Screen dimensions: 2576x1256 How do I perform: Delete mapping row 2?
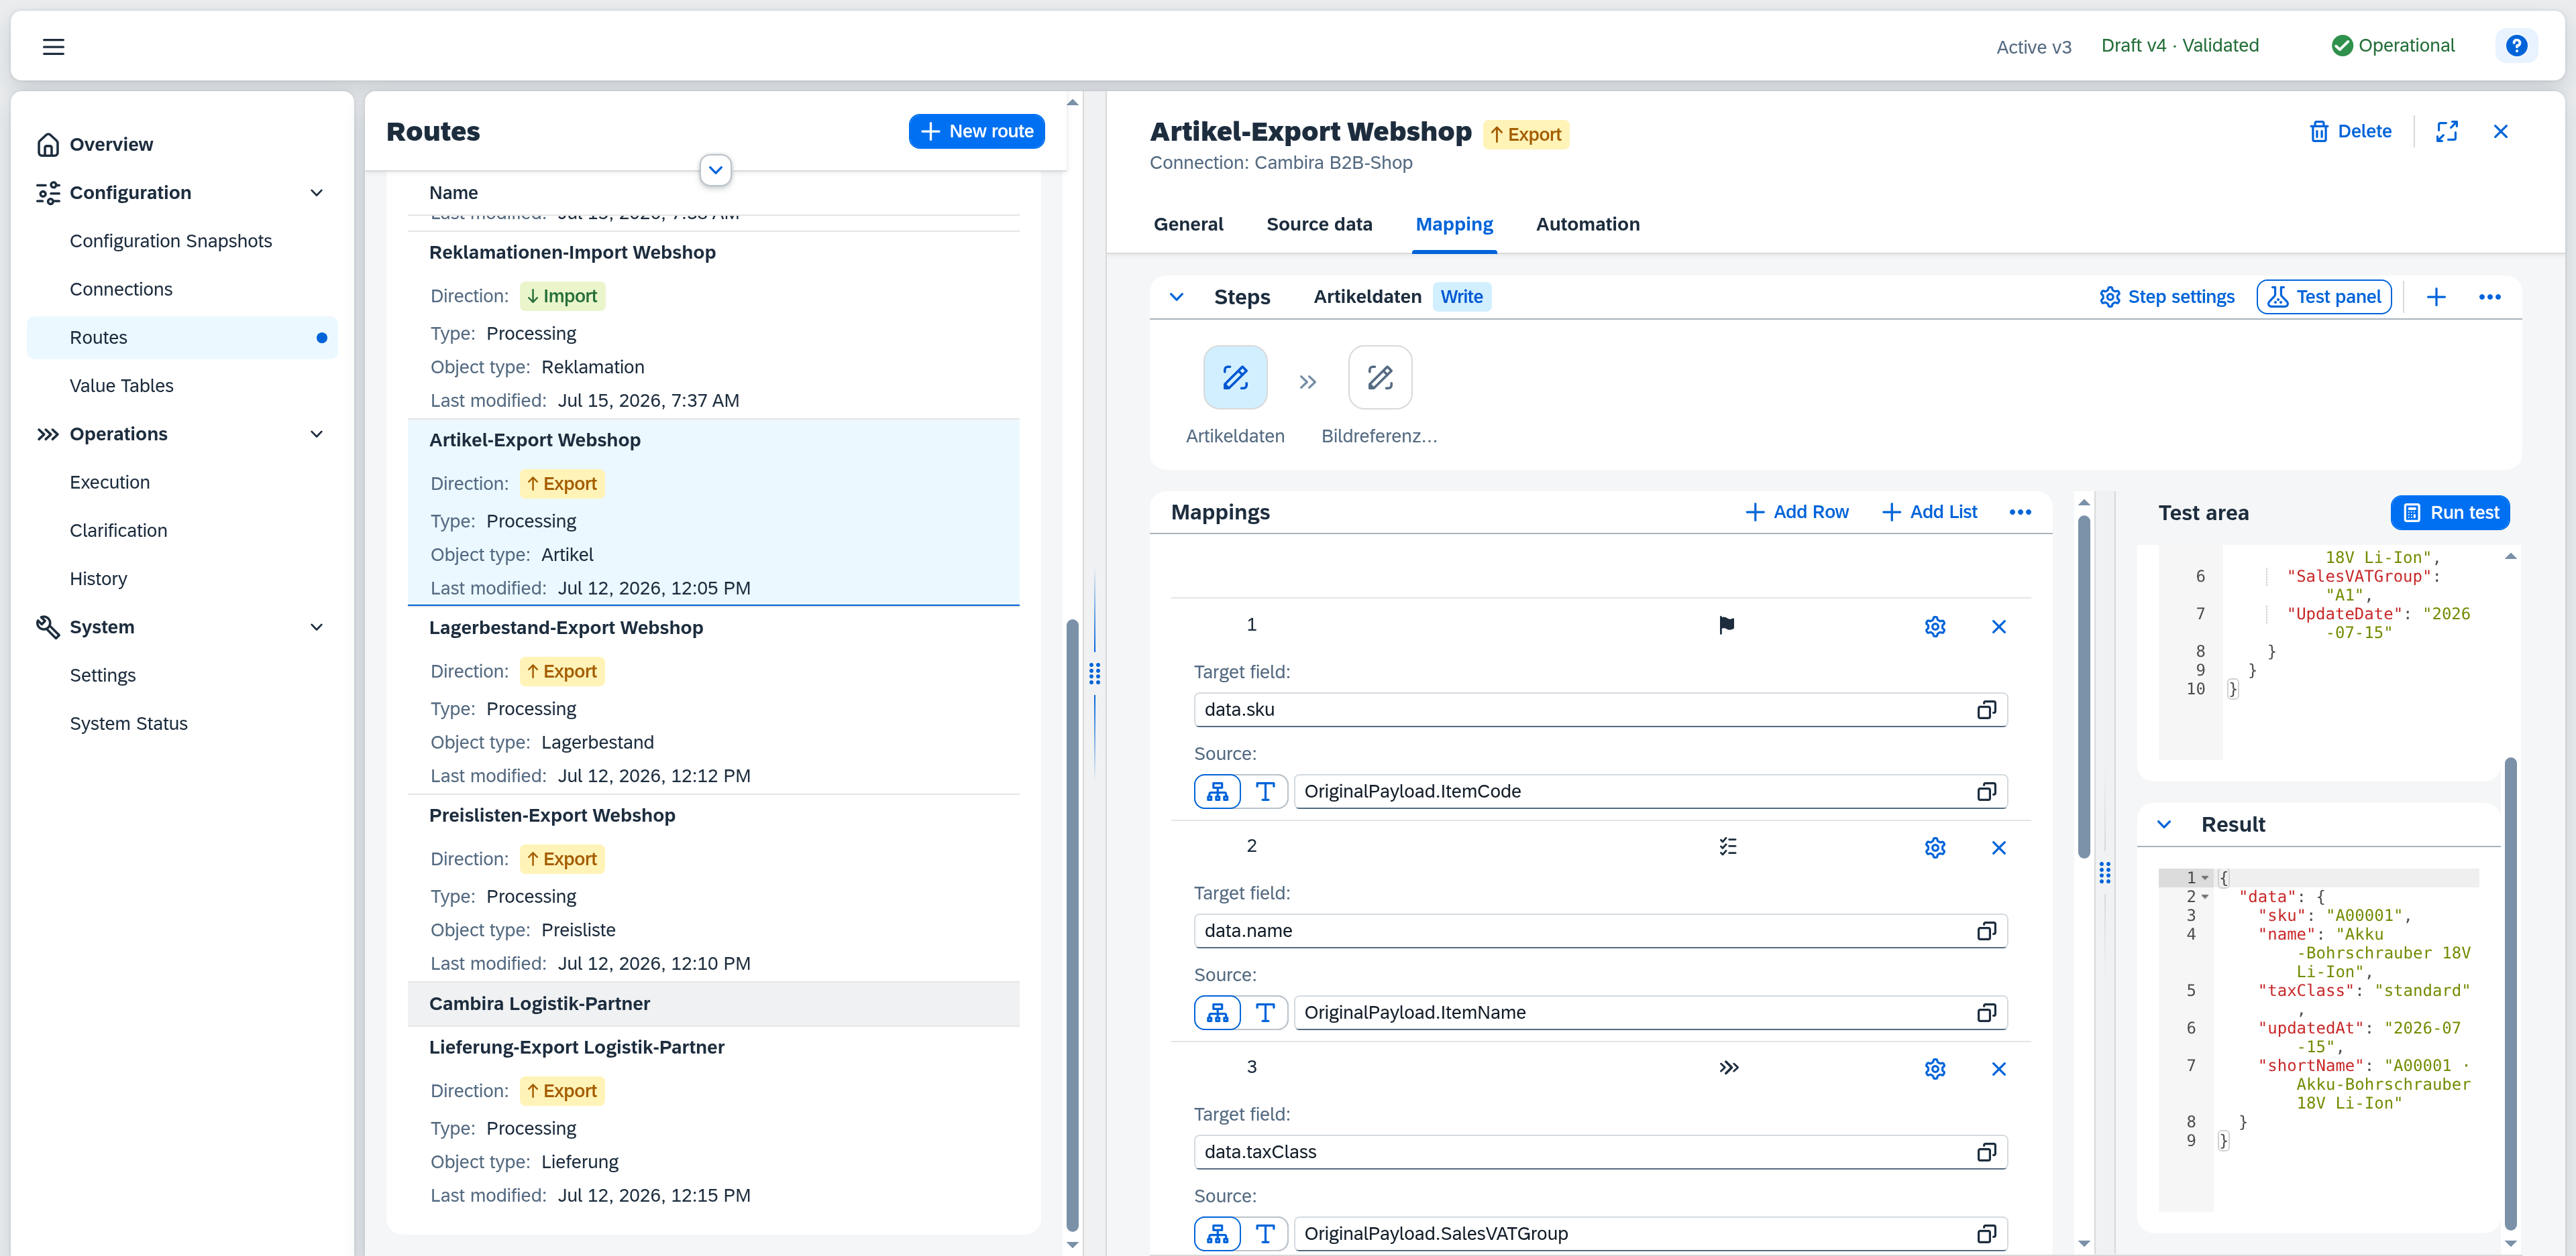point(1998,847)
